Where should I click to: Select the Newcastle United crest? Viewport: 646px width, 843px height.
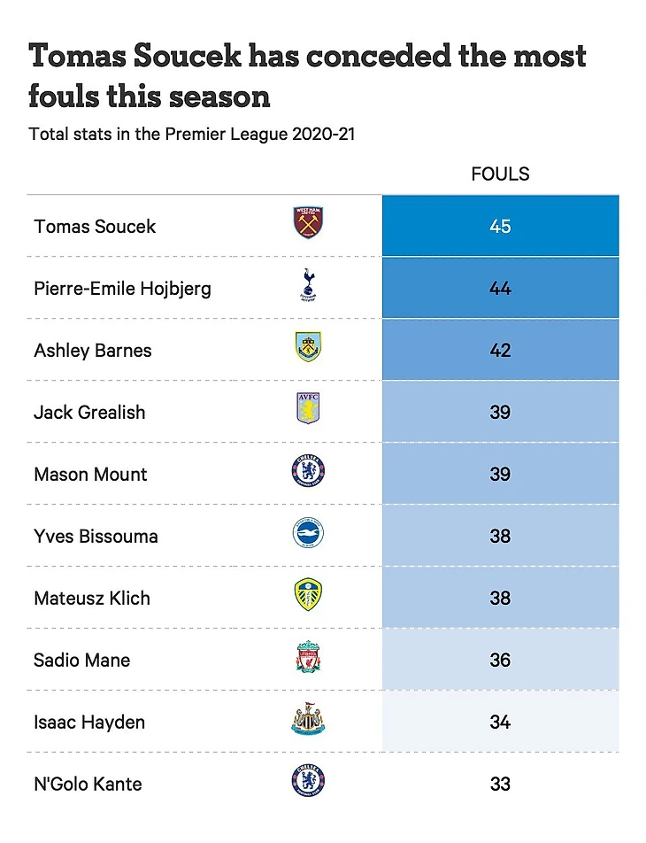[x=308, y=722]
